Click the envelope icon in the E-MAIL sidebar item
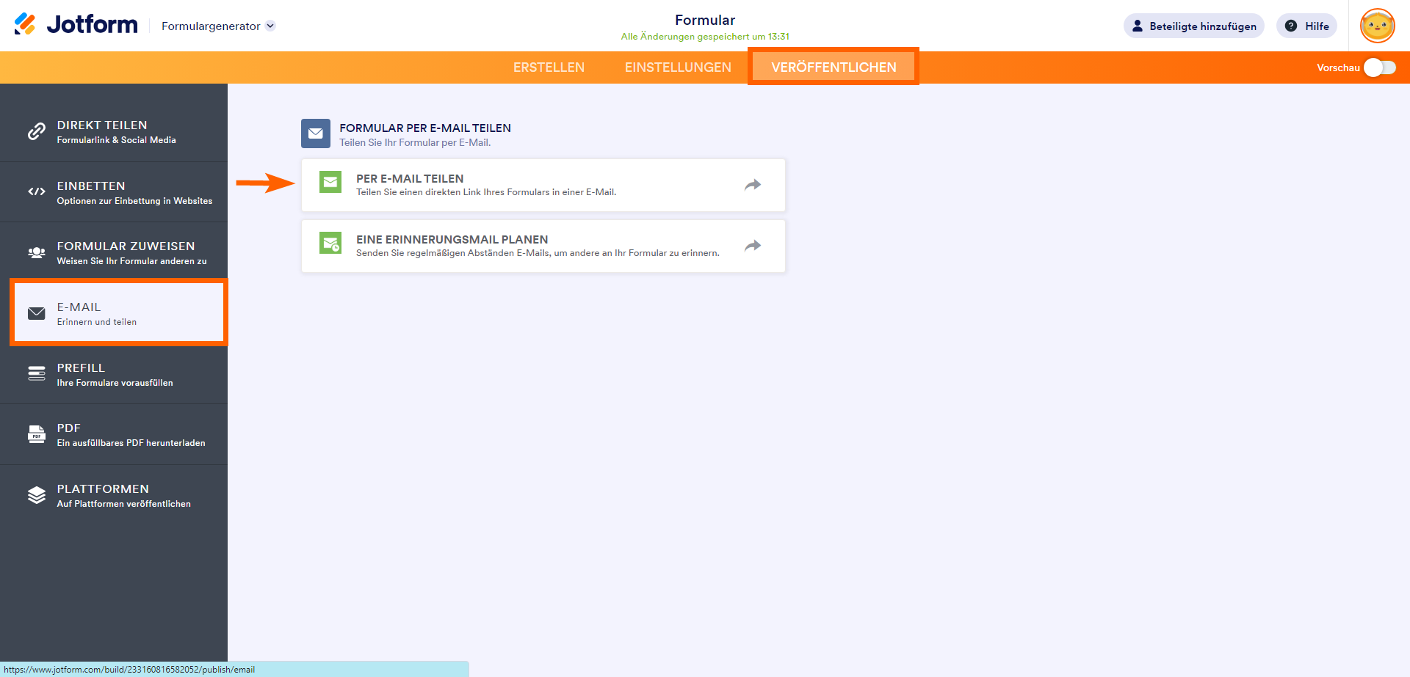The width and height of the screenshot is (1410, 677). click(x=37, y=313)
